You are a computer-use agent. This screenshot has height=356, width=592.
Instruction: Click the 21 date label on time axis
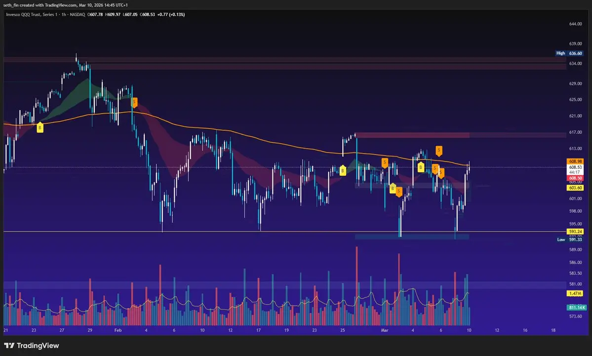tap(5, 330)
